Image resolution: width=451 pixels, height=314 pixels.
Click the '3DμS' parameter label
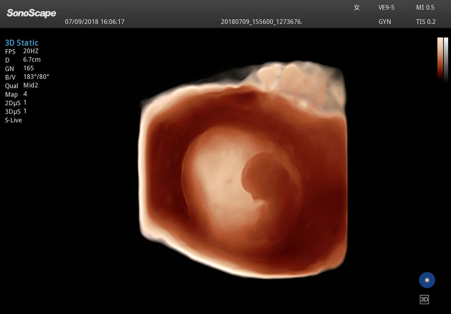click(x=13, y=111)
